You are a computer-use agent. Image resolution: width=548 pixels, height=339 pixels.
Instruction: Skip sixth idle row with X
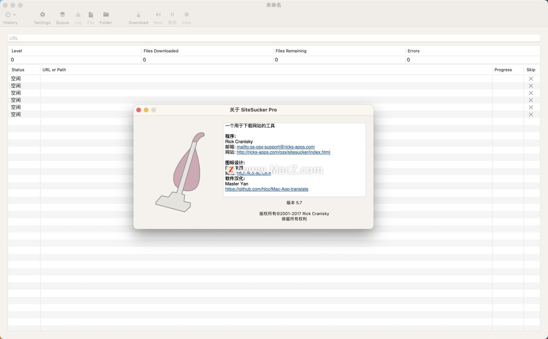(x=531, y=114)
